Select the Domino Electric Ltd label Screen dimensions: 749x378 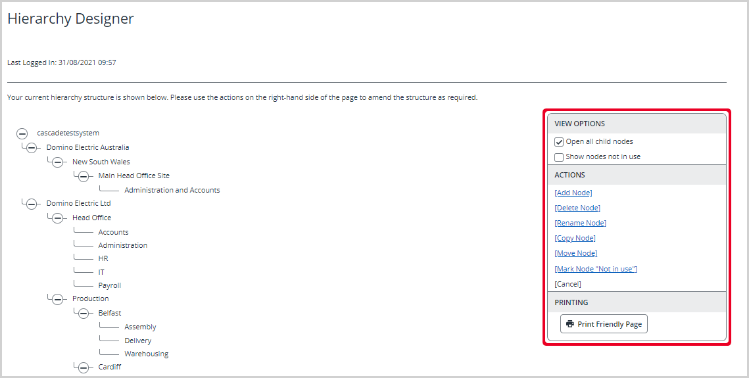[78, 203]
